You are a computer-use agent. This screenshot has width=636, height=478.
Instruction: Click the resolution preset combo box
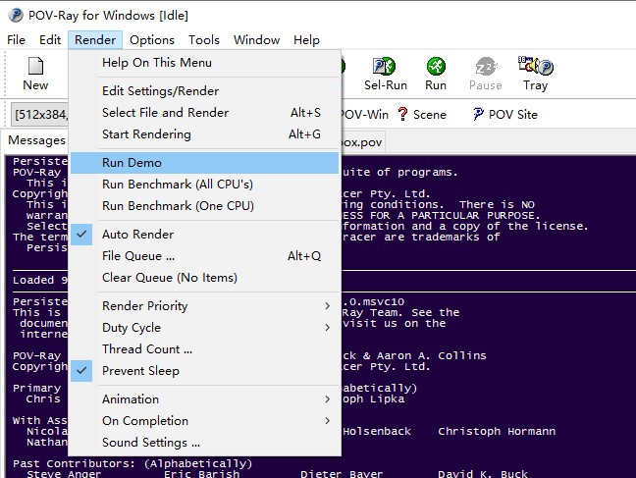[39, 114]
